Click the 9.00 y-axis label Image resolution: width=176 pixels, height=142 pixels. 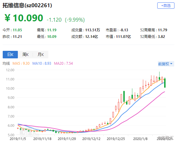coord(11,98)
